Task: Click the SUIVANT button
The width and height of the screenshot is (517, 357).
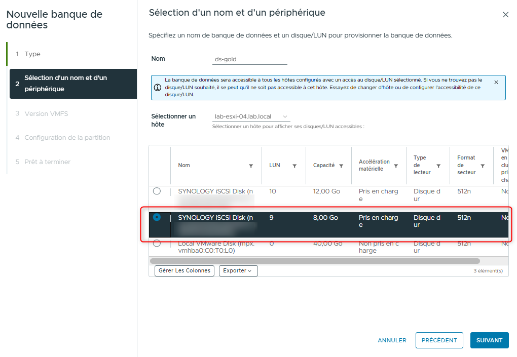Action: pos(489,340)
